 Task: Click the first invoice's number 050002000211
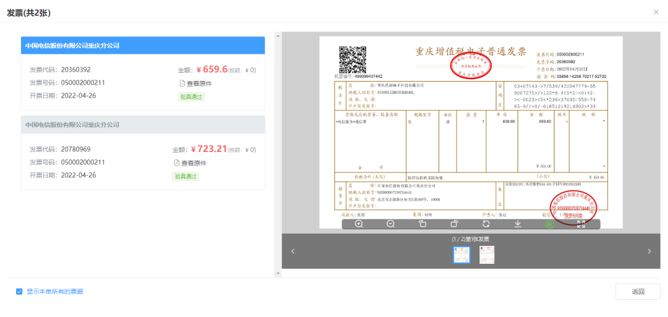(83, 83)
